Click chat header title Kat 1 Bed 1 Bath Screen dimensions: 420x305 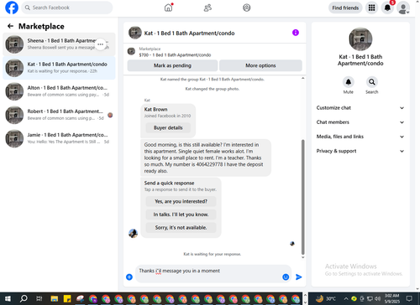point(189,34)
